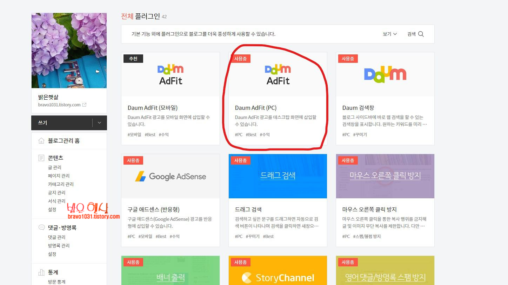Select #스팸/불펌 방지 tag
This screenshot has height=285, width=508.
[367, 237]
